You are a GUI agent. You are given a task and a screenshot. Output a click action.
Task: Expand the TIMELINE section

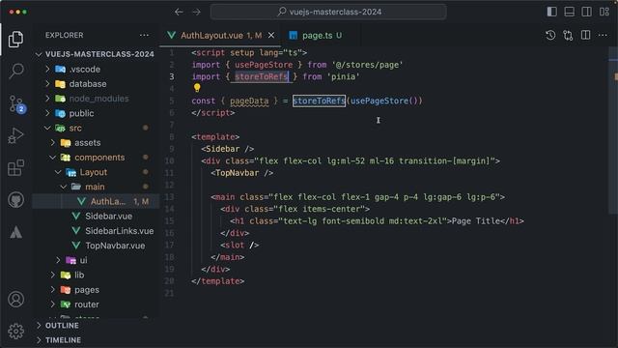(96, 340)
